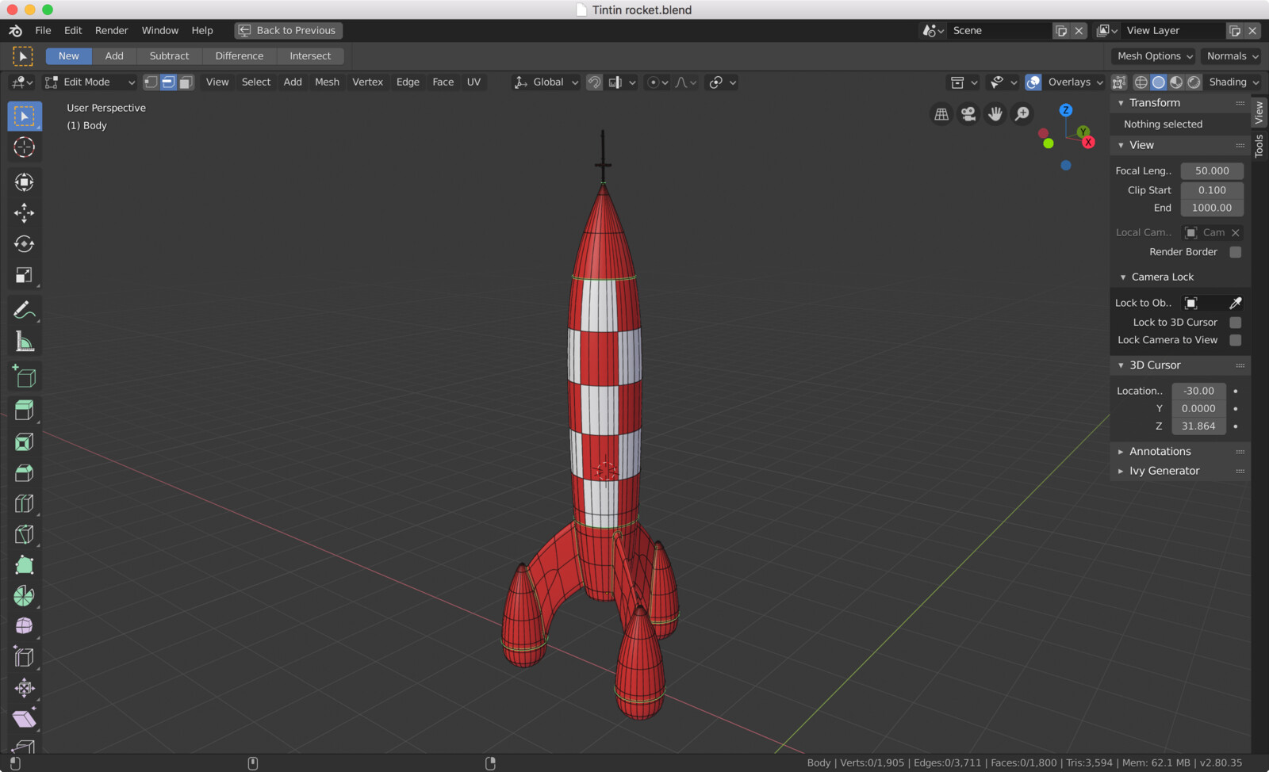Switch to solid shading mode
Screen dimensions: 1269x772
pyautogui.click(x=1159, y=82)
